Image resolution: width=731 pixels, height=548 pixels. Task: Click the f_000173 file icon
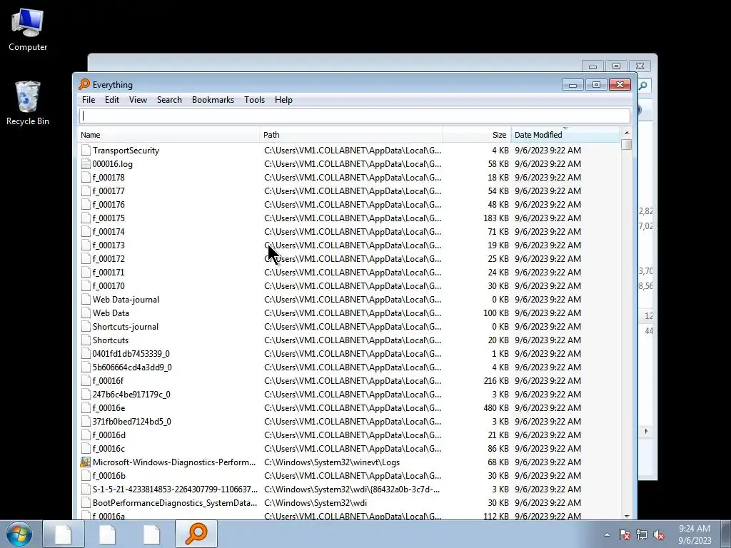[86, 245]
